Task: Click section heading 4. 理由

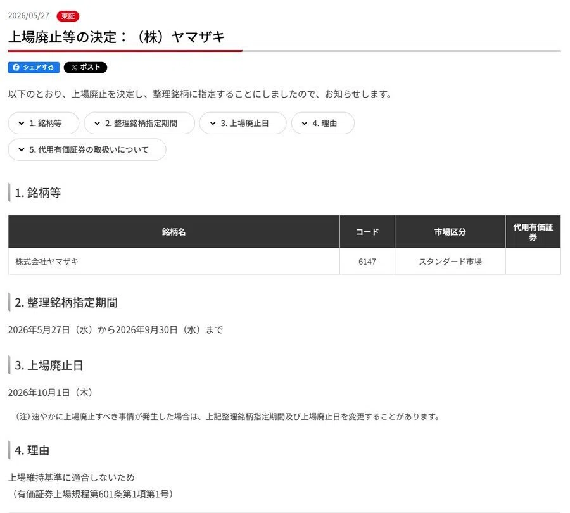Action: (x=32, y=450)
